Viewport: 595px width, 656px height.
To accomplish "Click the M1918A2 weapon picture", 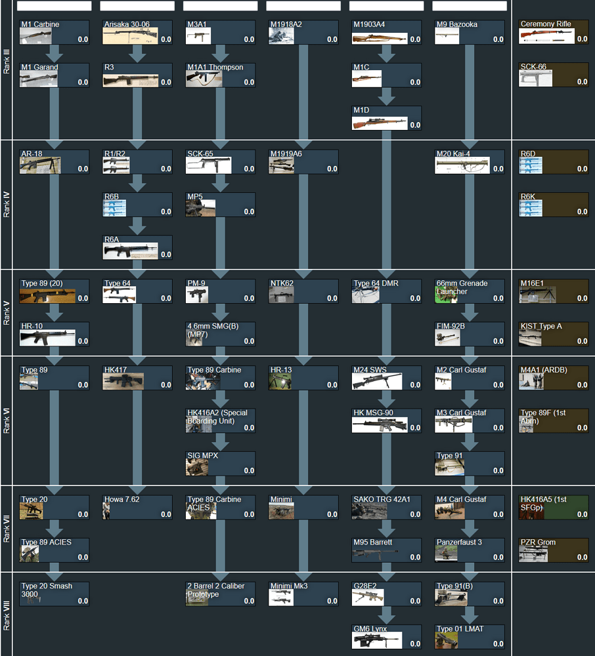I will [x=281, y=36].
